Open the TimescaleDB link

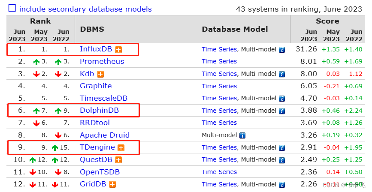pos(104,98)
